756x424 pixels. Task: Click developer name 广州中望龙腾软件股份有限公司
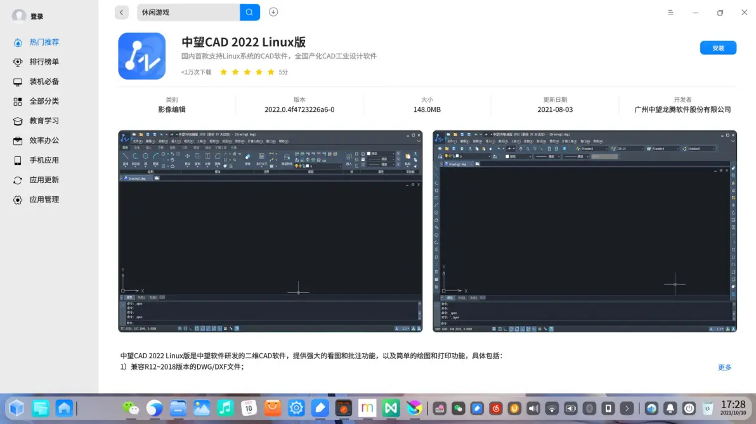pyautogui.click(x=682, y=109)
